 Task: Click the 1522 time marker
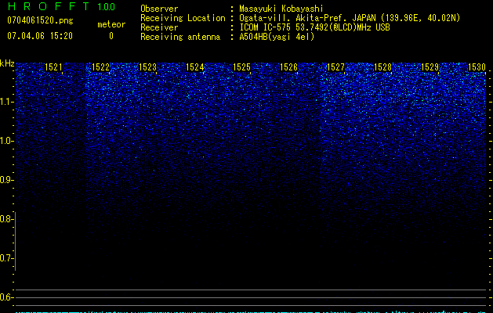point(100,67)
